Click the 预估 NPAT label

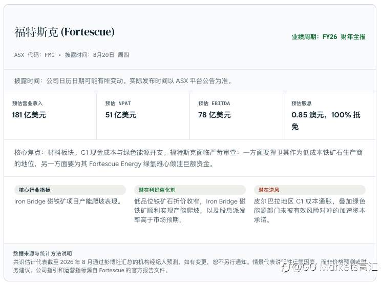[118, 104]
